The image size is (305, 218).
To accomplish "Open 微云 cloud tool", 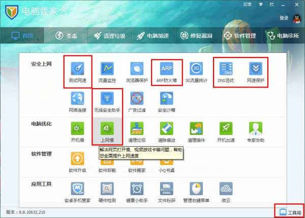I will [226, 193].
